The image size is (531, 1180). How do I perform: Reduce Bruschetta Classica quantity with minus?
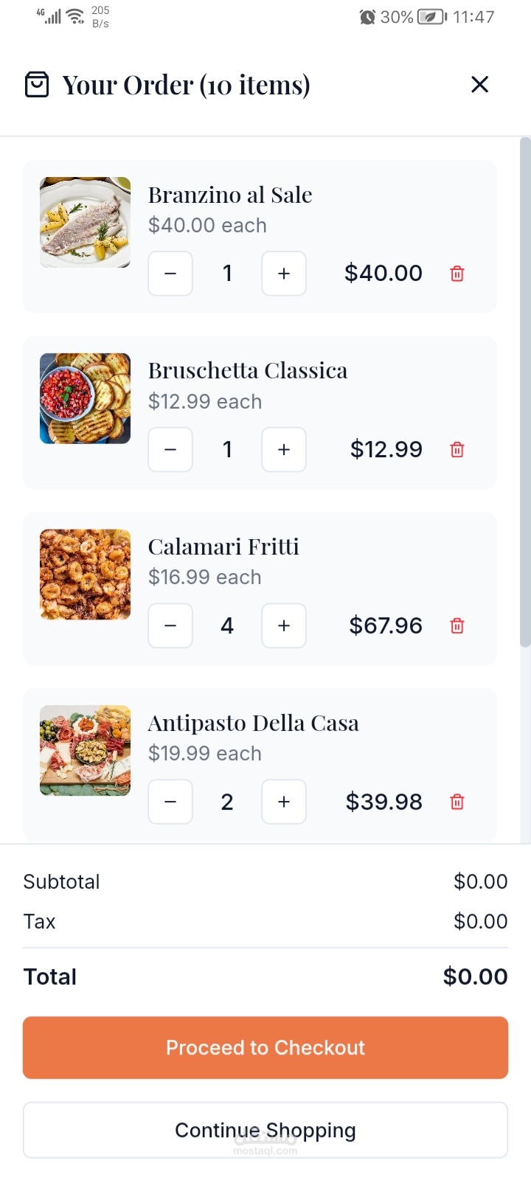pos(170,449)
